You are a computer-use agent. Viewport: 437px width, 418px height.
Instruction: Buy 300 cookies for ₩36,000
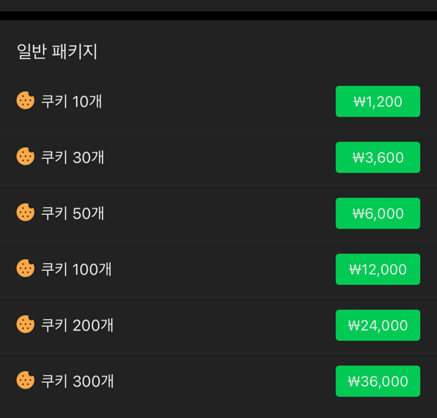coord(377,381)
